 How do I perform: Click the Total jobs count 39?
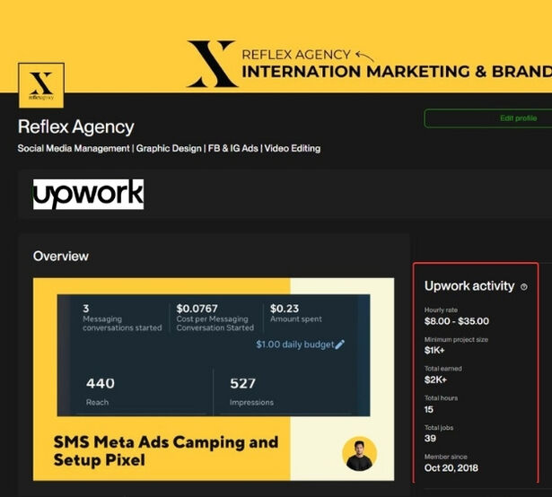coord(430,439)
